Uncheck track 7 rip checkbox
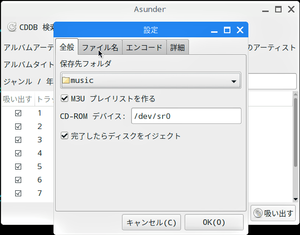 pos(18,193)
